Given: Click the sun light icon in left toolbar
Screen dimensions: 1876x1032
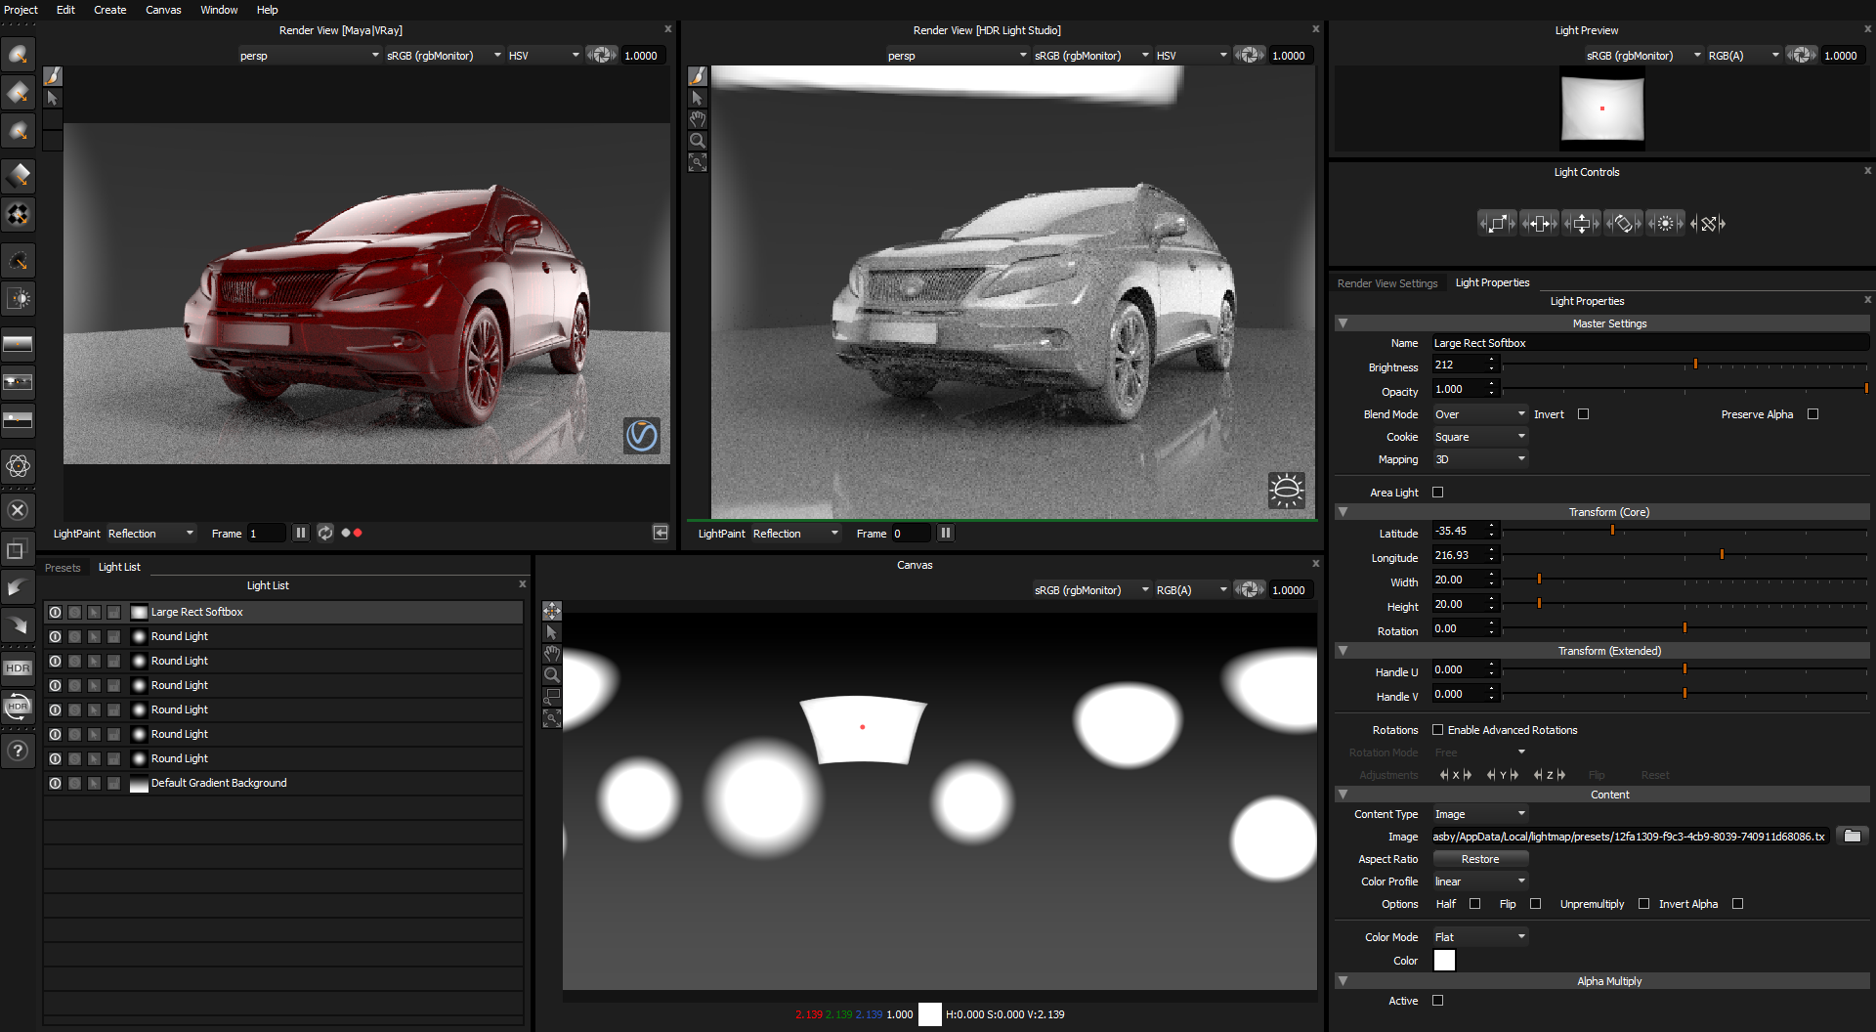Looking at the screenshot, I should click(19, 299).
